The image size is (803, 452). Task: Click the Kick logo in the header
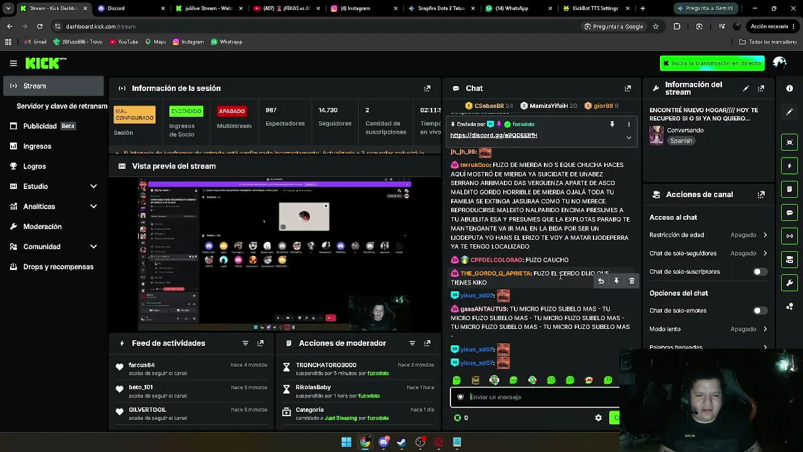point(46,63)
